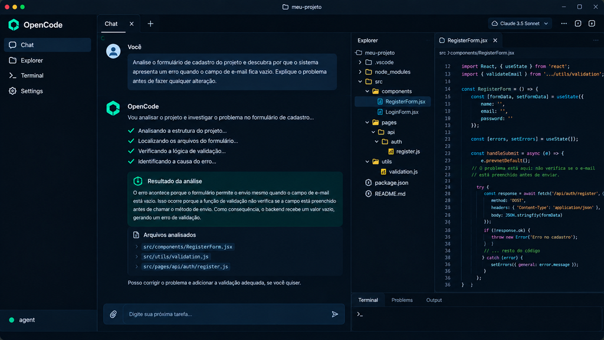Click the src segment in the breadcrumb path
The width and height of the screenshot is (604, 340).
(x=442, y=53)
